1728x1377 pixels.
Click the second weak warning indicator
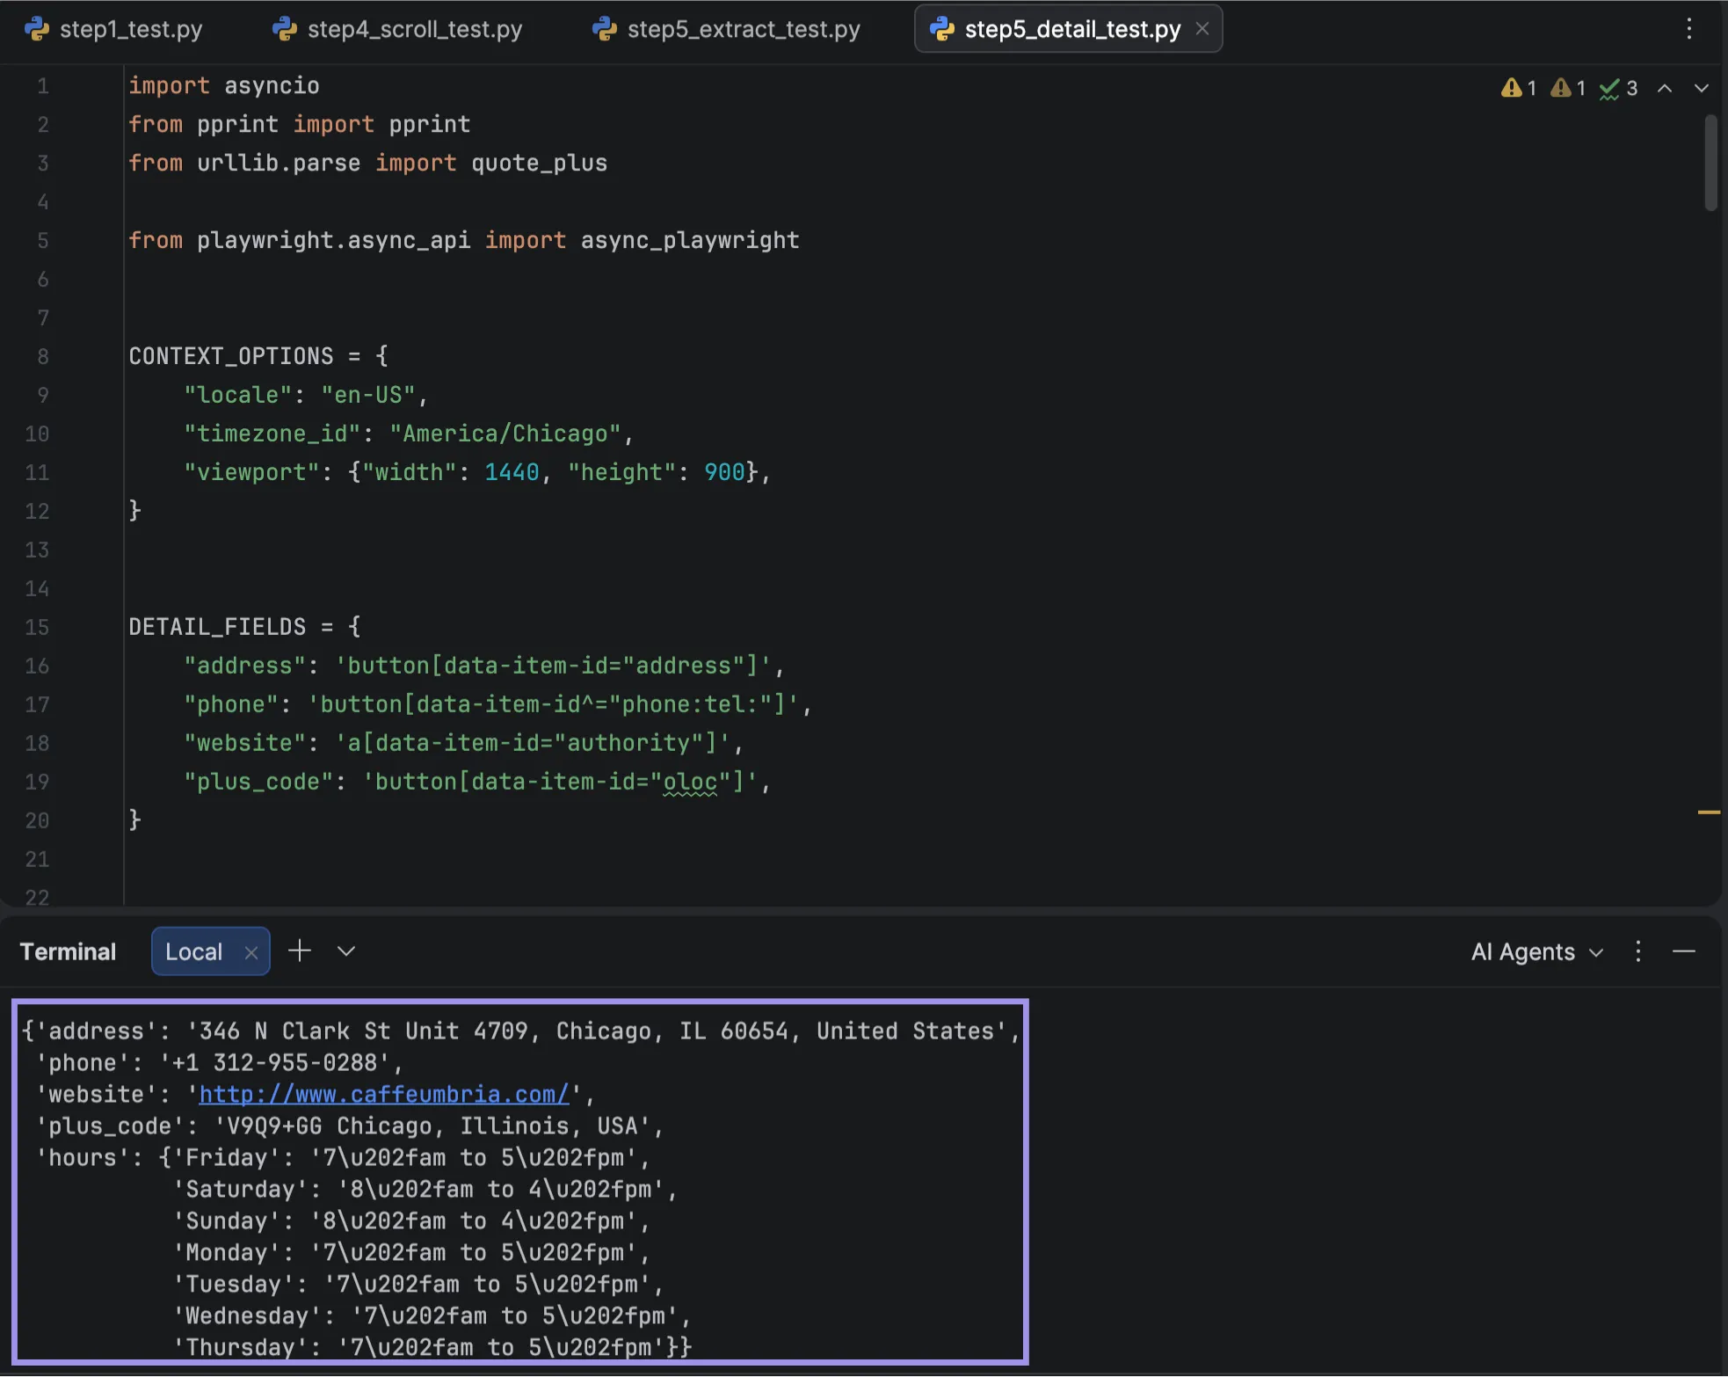click(1568, 88)
